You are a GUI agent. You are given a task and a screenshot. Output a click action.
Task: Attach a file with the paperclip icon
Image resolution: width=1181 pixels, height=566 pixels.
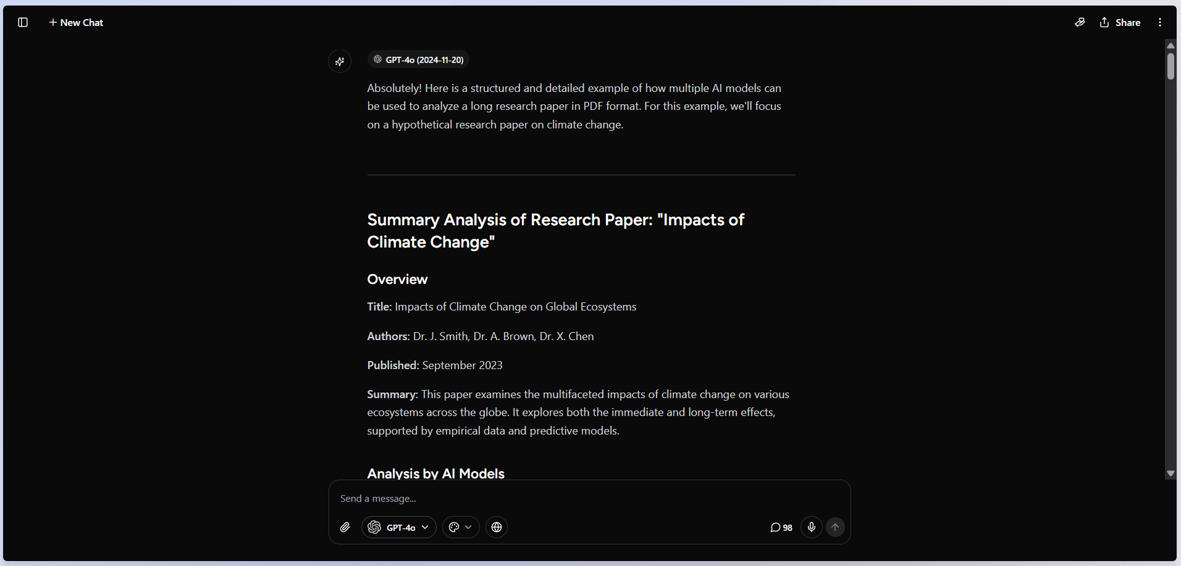point(345,527)
